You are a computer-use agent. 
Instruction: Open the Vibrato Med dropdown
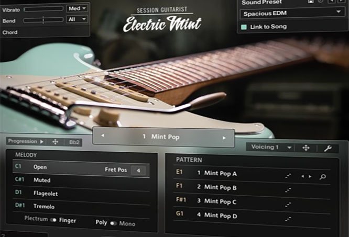pyautogui.click(x=77, y=9)
